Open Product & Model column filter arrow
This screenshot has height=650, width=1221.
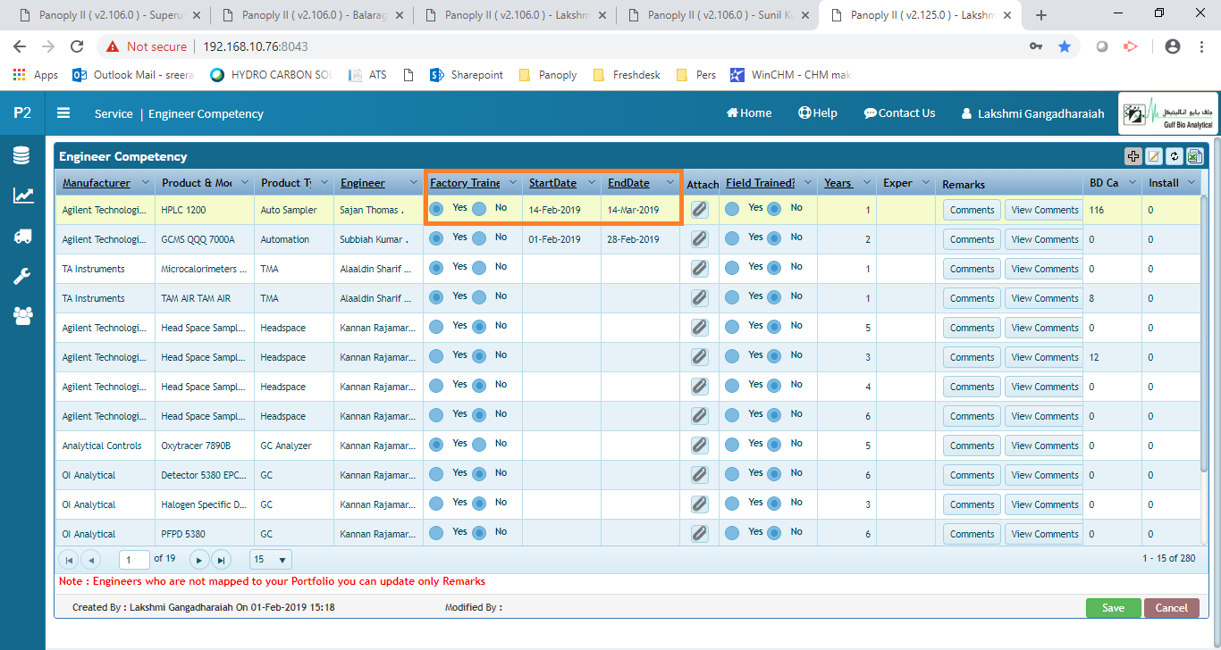(x=245, y=183)
